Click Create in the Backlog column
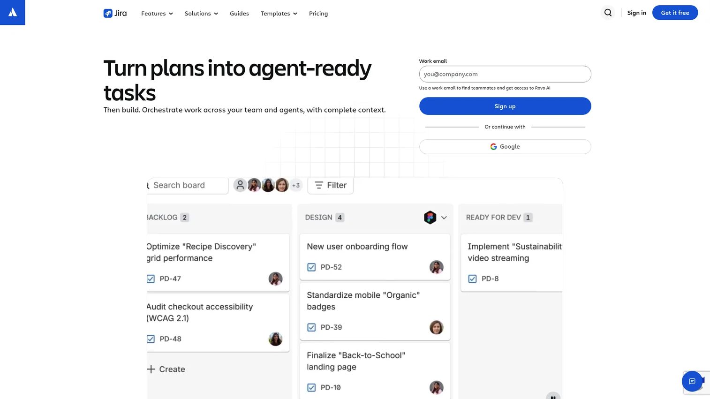 [x=166, y=369]
